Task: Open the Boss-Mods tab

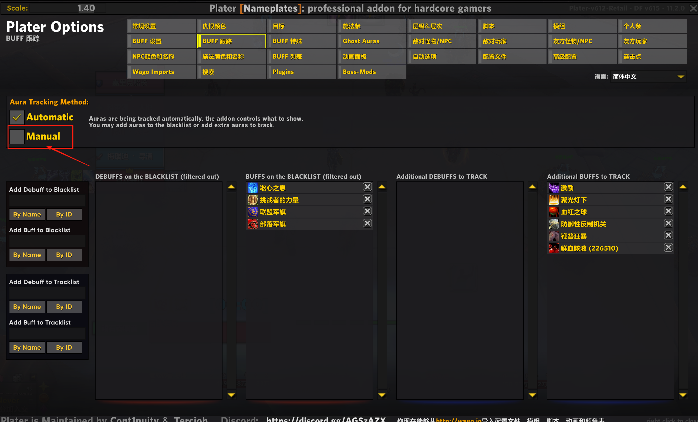Action: tap(372, 72)
